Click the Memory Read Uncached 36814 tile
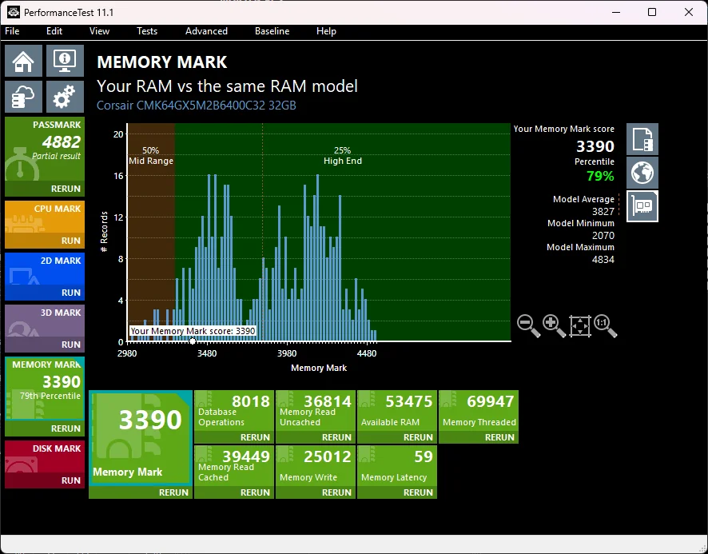The height and width of the screenshot is (554, 708). pyautogui.click(x=316, y=411)
